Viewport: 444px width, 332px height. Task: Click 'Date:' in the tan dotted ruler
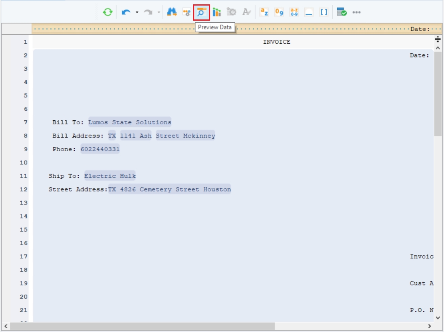420,29
